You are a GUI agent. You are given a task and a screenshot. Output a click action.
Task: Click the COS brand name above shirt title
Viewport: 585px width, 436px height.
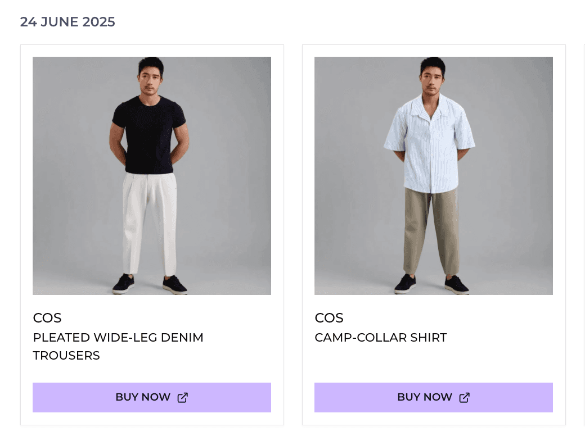[x=329, y=318]
